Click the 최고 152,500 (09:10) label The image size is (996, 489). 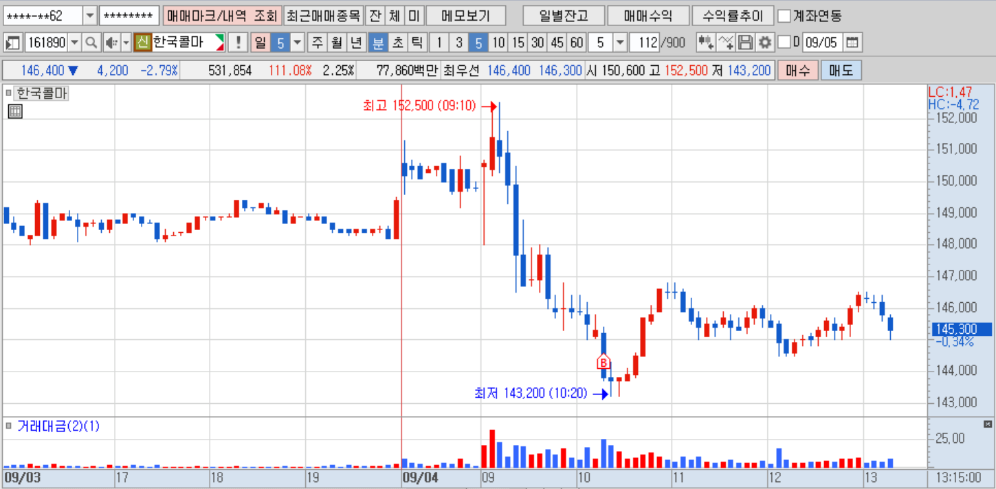(x=419, y=106)
